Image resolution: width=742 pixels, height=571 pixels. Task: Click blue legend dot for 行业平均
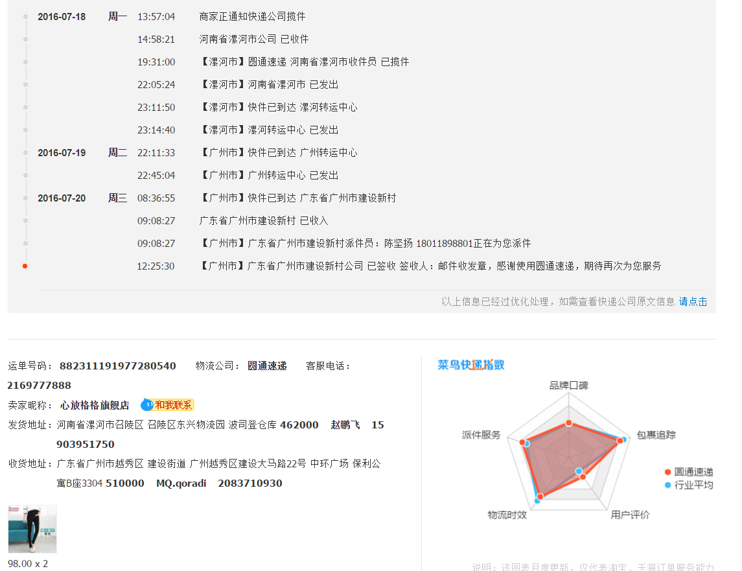[x=668, y=485]
